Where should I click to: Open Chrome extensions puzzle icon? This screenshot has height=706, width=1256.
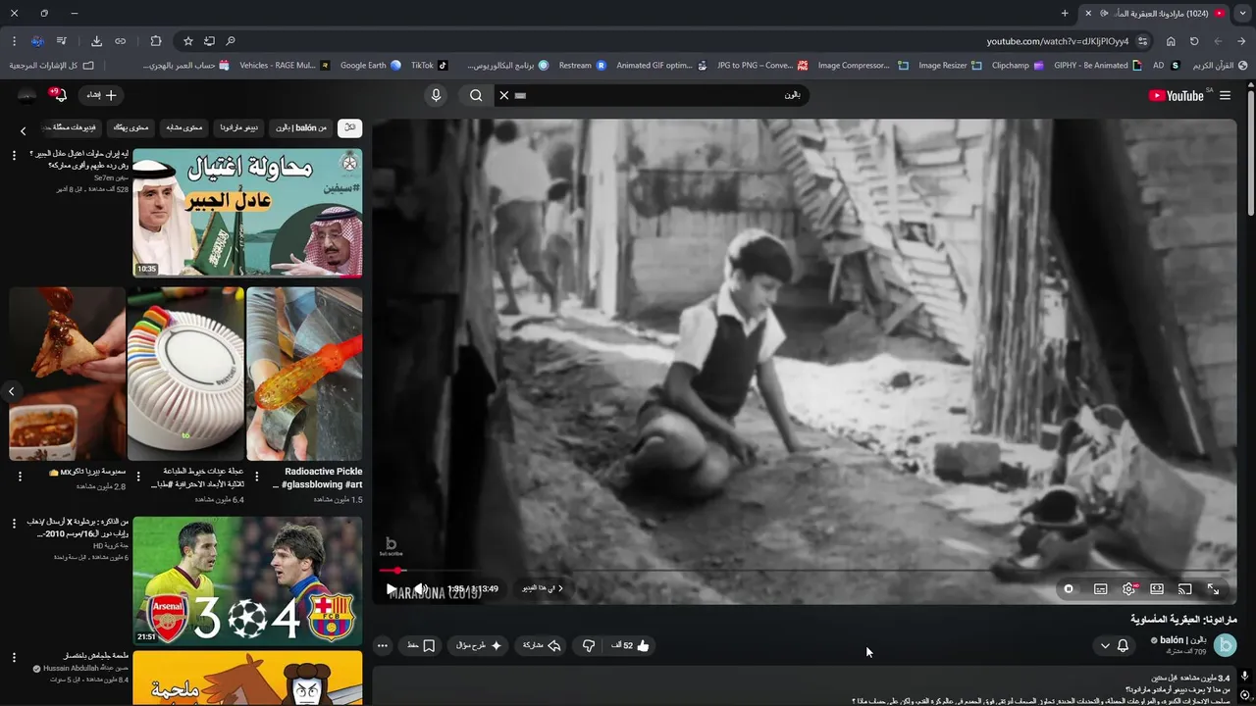[156, 41]
